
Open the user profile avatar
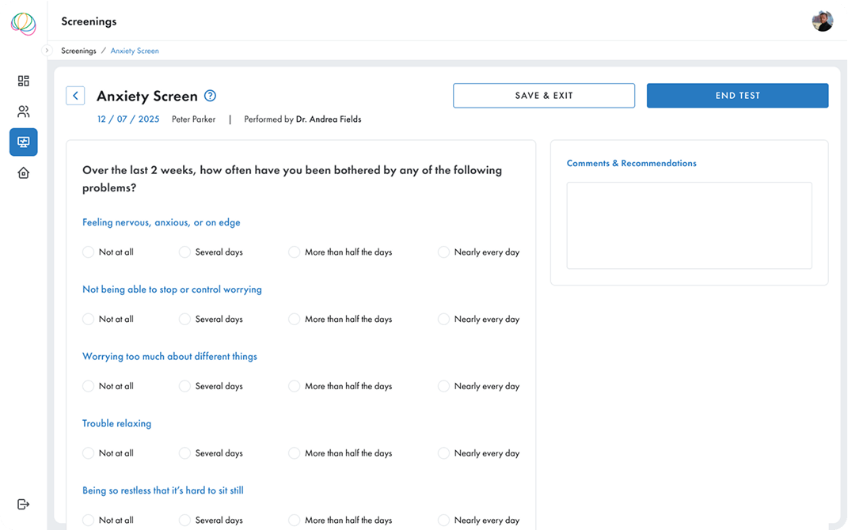(x=823, y=21)
